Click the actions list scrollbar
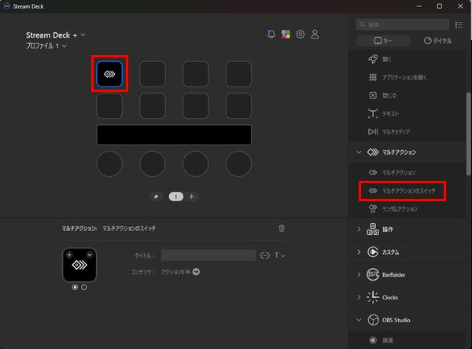This screenshot has width=472, height=349. coord(468,134)
